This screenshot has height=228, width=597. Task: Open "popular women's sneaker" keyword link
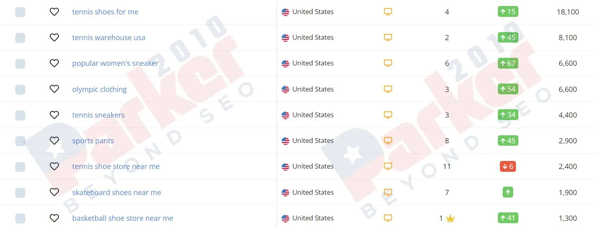[x=115, y=63]
